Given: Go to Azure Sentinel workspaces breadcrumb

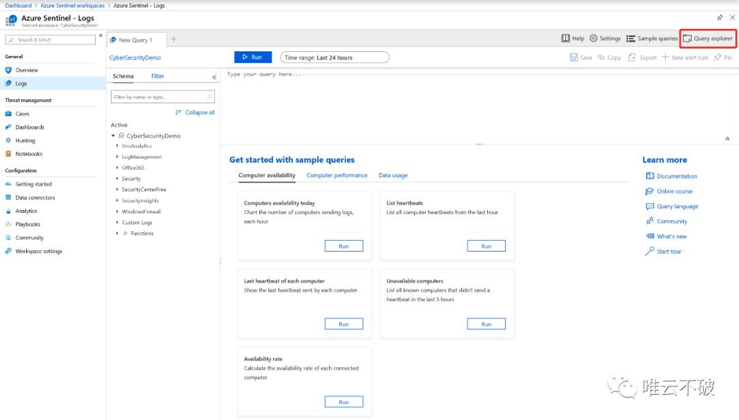Looking at the screenshot, I should click(73, 5).
